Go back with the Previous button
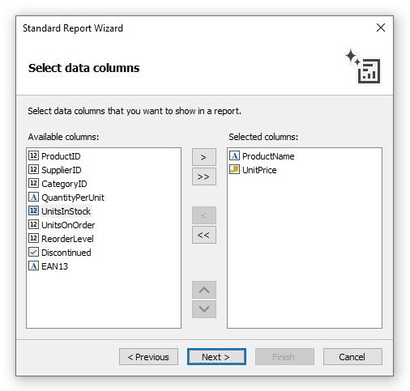The height and width of the screenshot is (391, 410). (148, 357)
